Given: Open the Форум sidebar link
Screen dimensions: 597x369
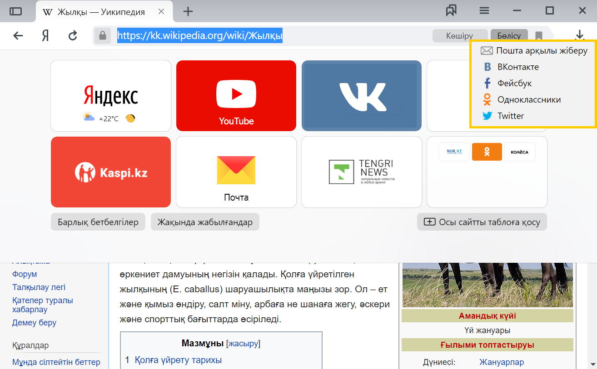Looking at the screenshot, I should (25, 274).
